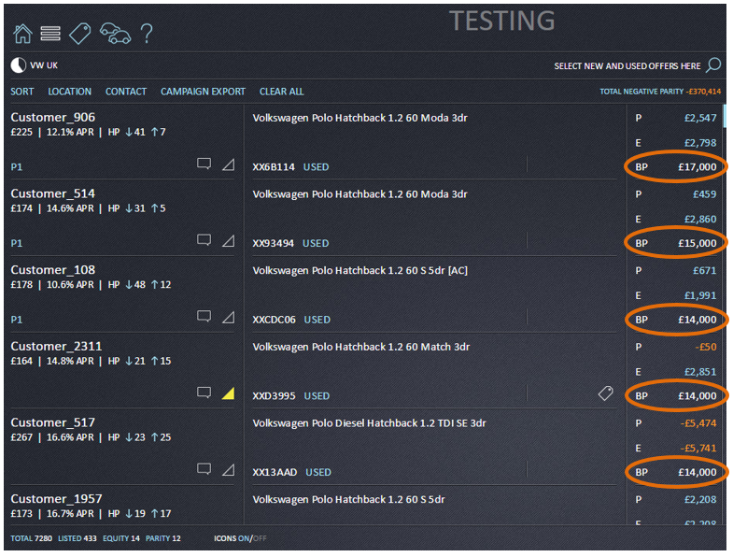Click the LISTED 433 footer filter
The width and height of the screenshot is (733, 557).
click(78, 538)
